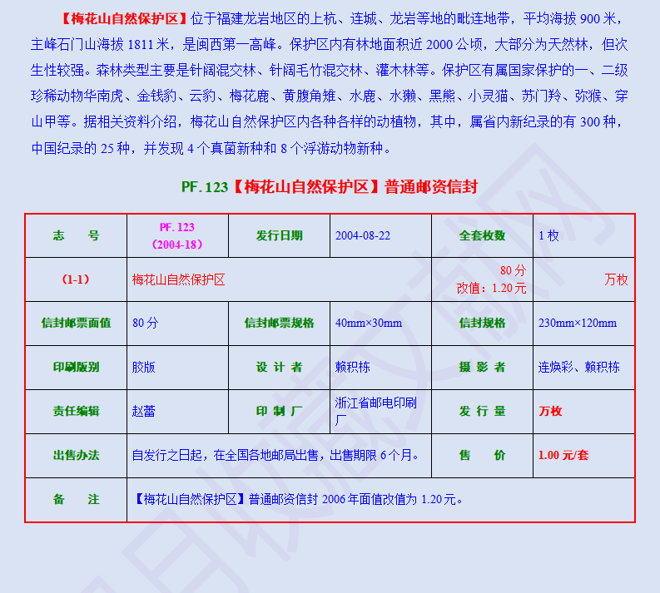Click the photographers 连焕彩、赖积栋 cell
This screenshot has height=593, width=660.
click(x=578, y=367)
